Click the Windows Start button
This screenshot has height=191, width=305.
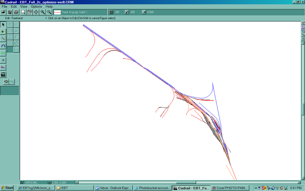[x=7, y=188]
